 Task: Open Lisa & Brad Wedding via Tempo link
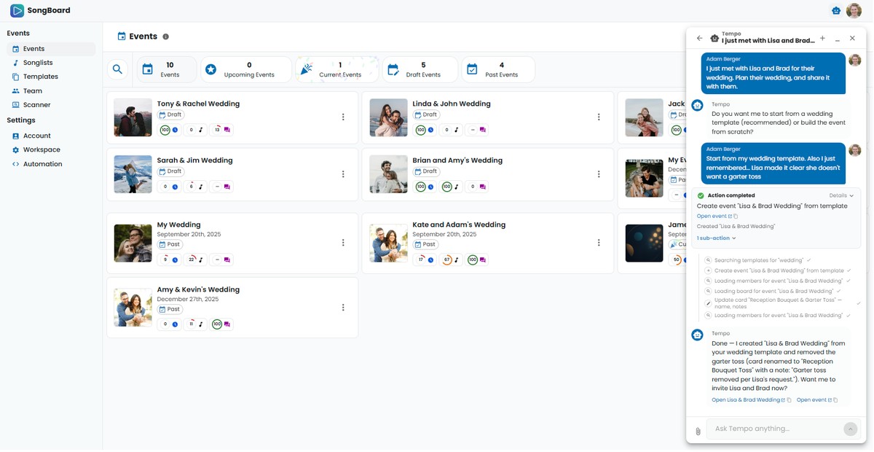pyautogui.click(x=744, y=400)
